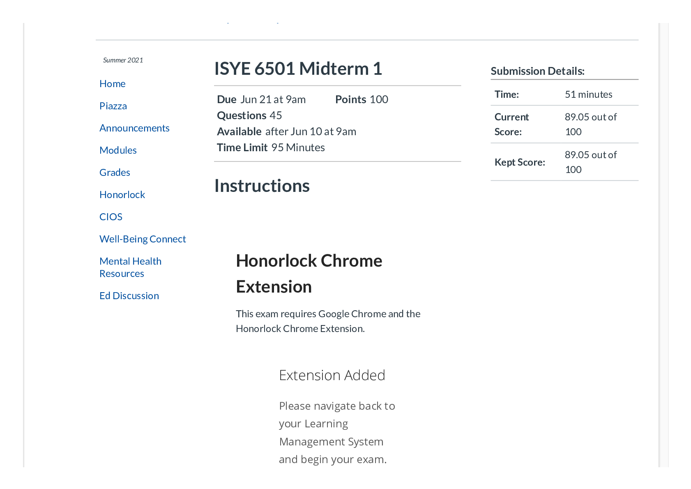The width and height of the screenshot is (691, 489).
Task: Click the Due date Jun 21 at 9am
Action: click(261, 99)
